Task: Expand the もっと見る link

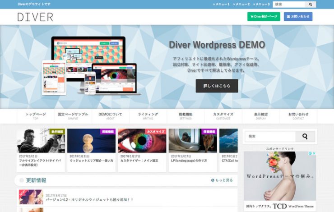Action: point(222,180)
